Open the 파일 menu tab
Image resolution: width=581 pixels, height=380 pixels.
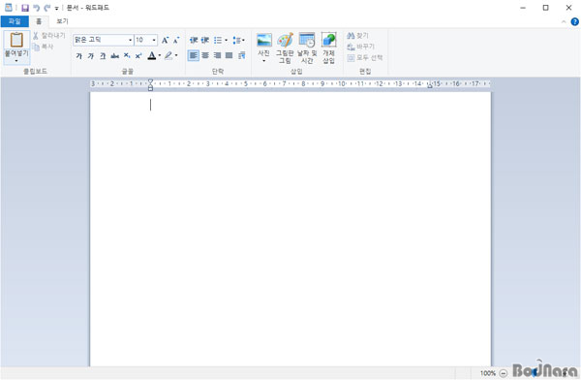pos(15,21)
